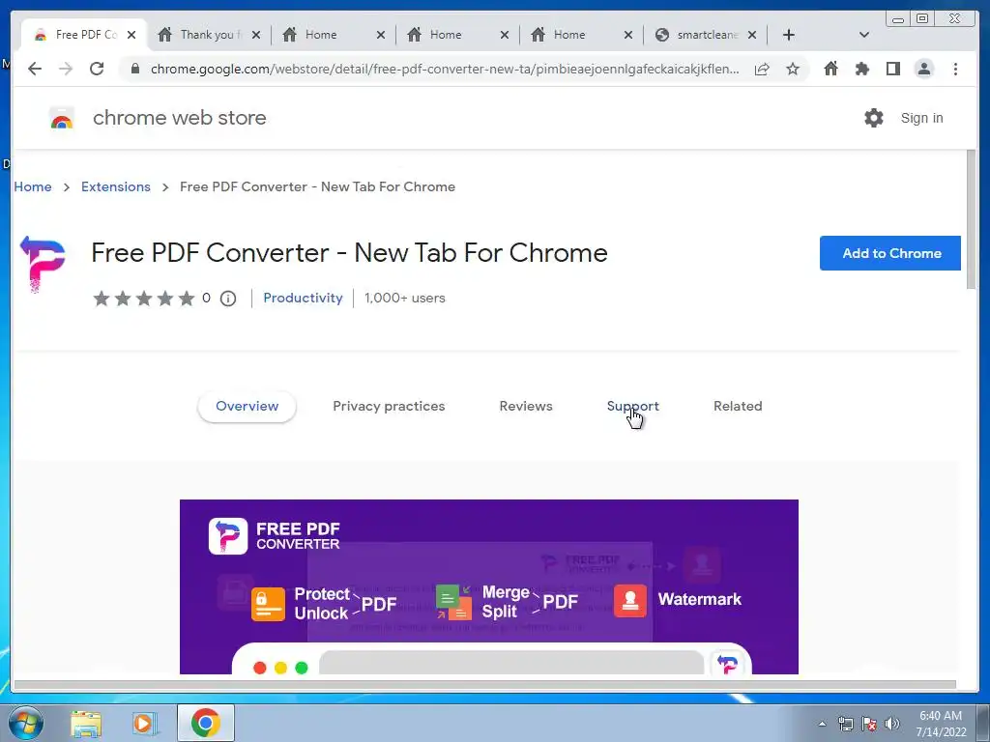Open the Chrome profile avatar menu
990x742 pixels.
point(923,69)
